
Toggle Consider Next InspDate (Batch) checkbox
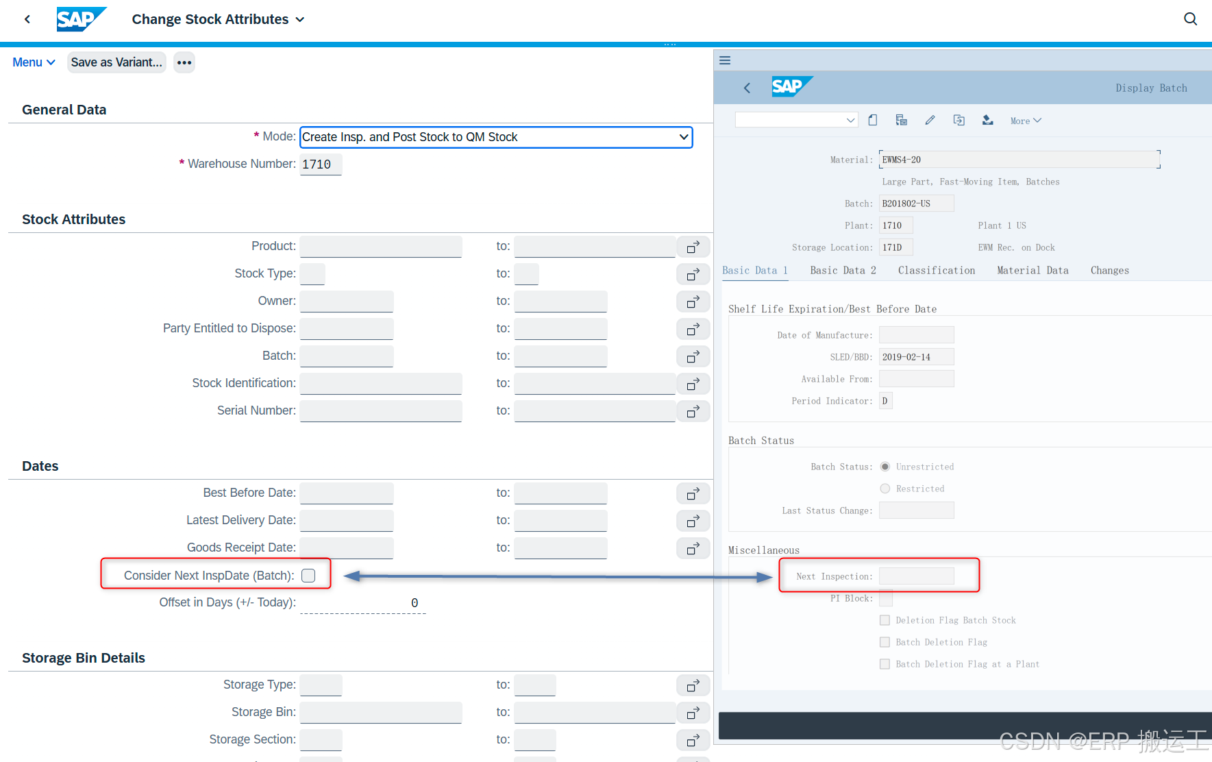point(308,576)
